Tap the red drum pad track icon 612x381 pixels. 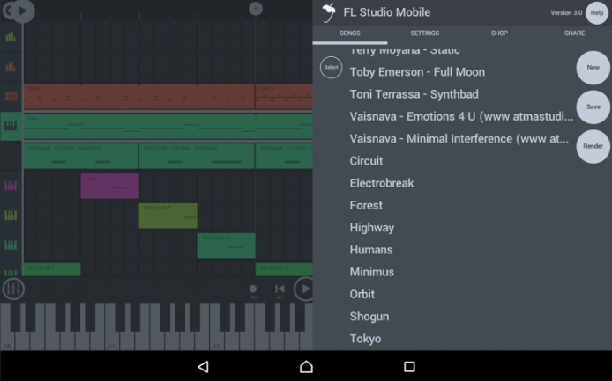[x=11, y=96]
